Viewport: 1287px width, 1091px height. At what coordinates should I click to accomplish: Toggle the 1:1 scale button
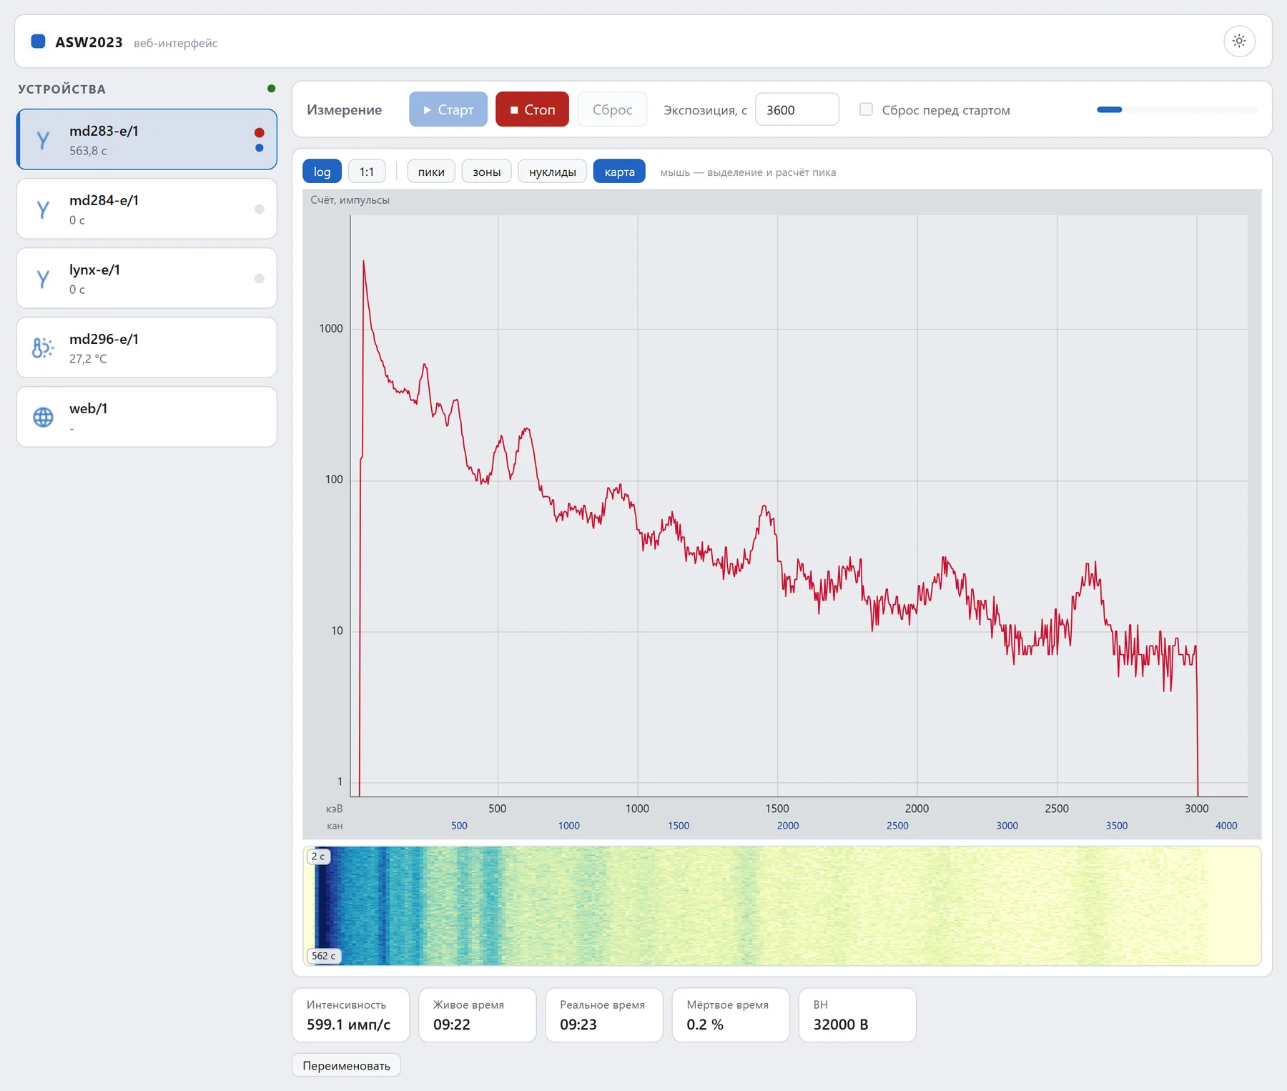pyautogui.click(x=367, y=172)
